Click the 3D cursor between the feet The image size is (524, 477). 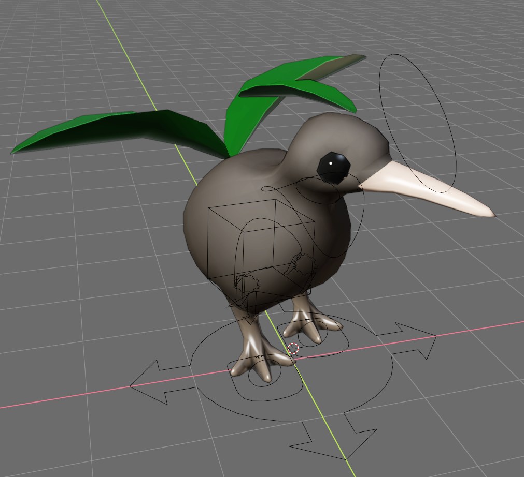[x=293, y=348]
